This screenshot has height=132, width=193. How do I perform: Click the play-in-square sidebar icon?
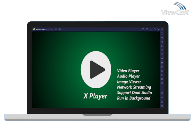[162, 46]
